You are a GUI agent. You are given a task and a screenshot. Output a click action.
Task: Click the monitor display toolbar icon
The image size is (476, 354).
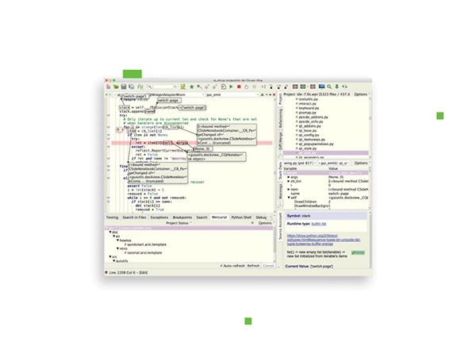click(x=321, y=87)
